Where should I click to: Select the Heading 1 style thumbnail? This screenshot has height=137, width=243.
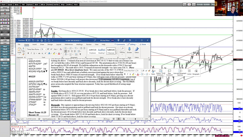102,51
